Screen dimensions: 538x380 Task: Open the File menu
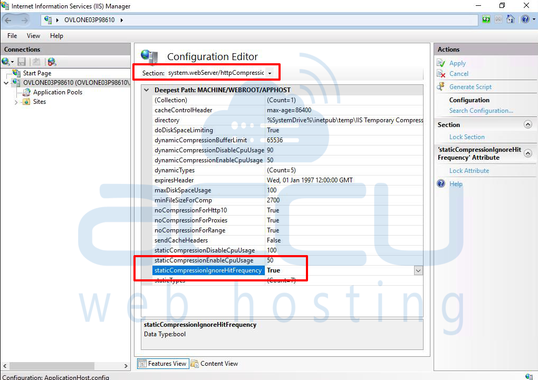[x=12, y=36]
